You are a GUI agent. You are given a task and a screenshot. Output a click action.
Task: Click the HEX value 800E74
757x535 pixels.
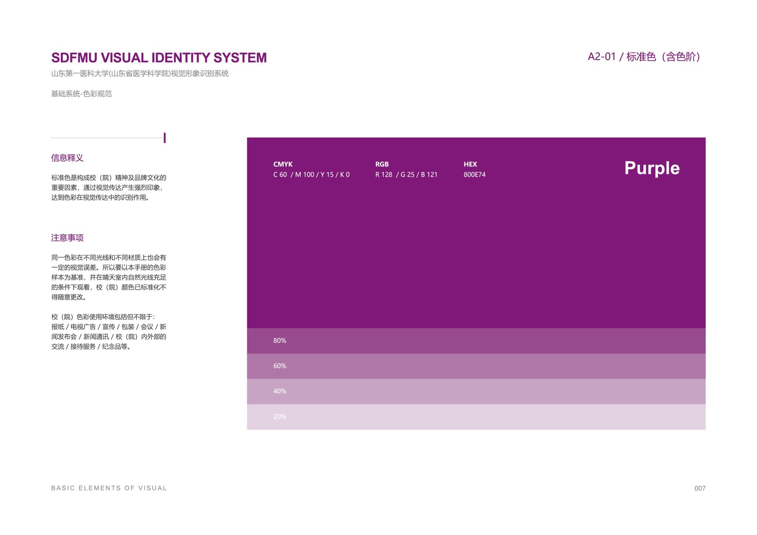474,175
